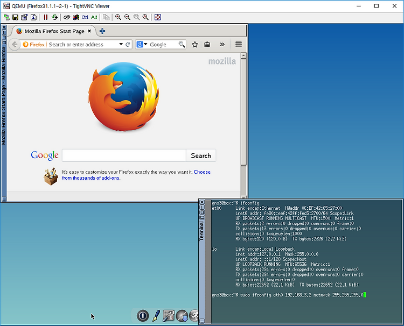Click the add-ons toolbox icon on the start page

point(51,176)
